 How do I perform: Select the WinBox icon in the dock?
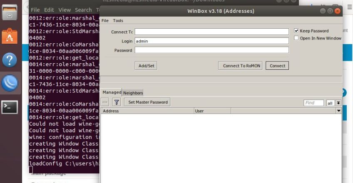pyautogui.click(x=10, y=83)
